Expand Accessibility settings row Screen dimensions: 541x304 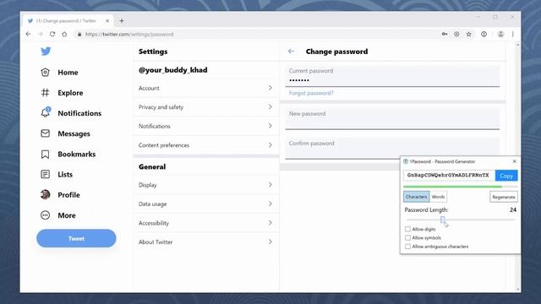[x=206, y=223]
